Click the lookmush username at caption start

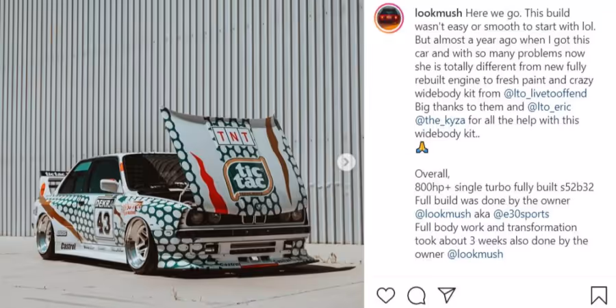[x=439, y=13]
